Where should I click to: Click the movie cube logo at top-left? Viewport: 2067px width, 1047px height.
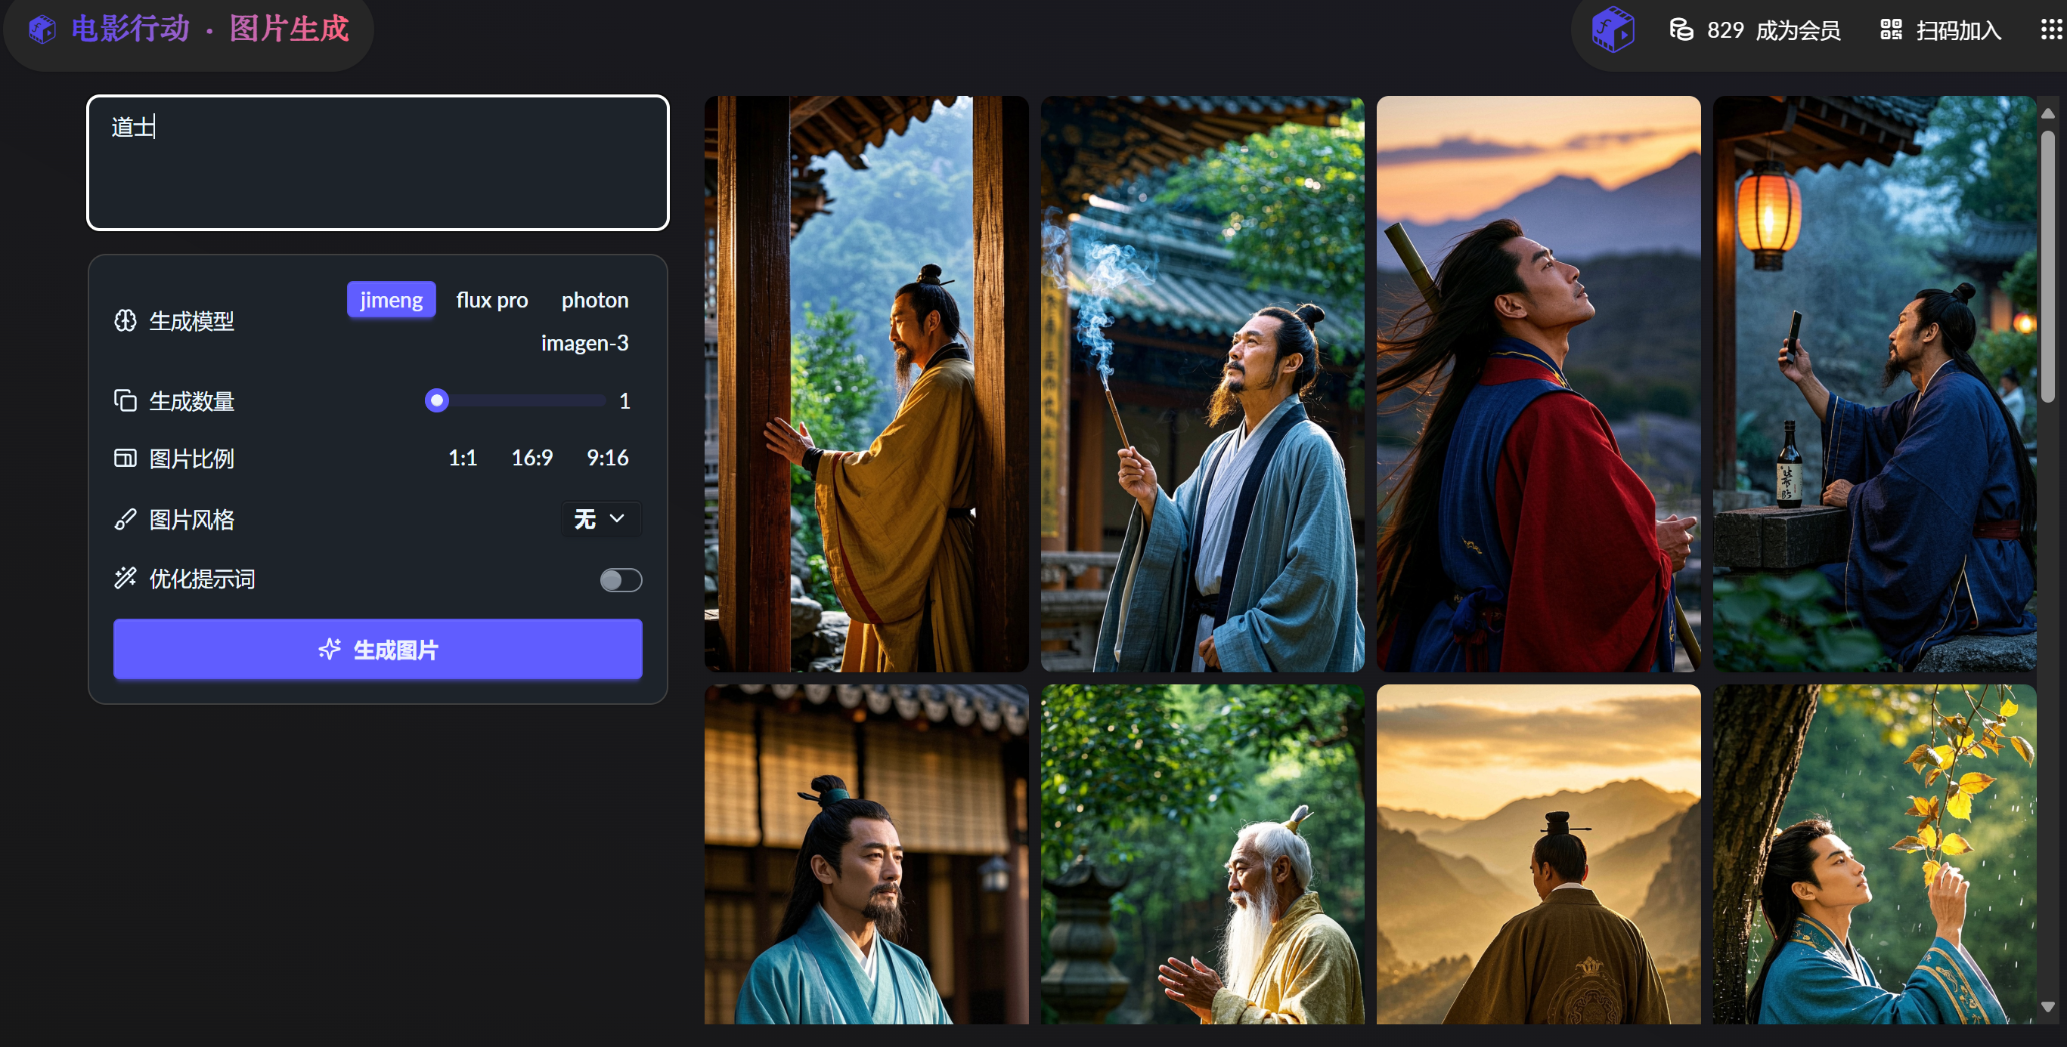[42, 29]
